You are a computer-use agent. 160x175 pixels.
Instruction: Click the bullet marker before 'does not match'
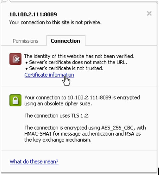27,63
